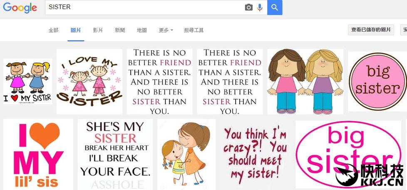Select the two cartoon girls holding hands image
This screenshot has width=407, height=190.
point(305,82)
